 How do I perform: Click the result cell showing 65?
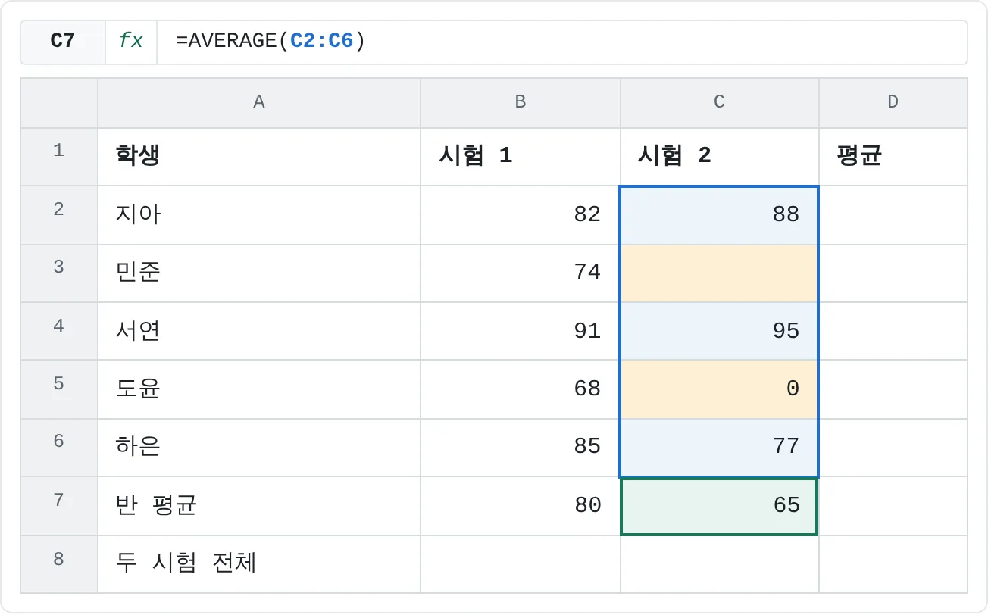[x=720, y=506]
